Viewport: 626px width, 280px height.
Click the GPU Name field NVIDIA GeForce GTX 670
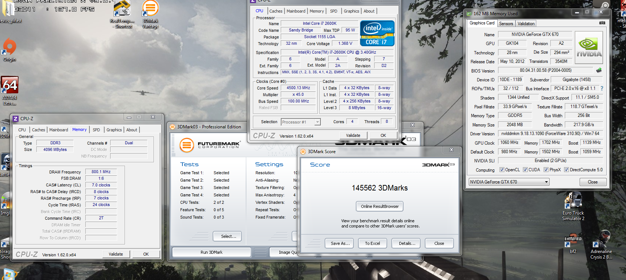(x=535, y=34)
